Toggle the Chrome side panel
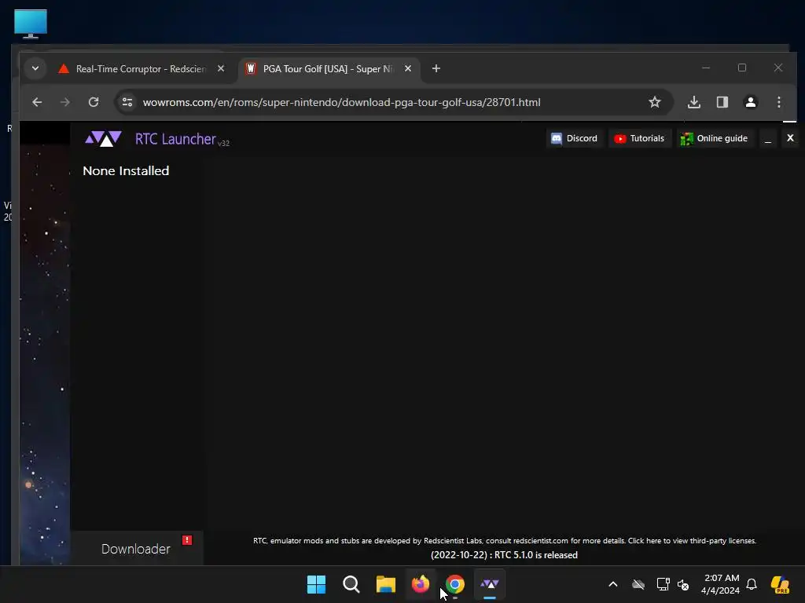Image resolution: width=805 pixels, height=603 pixels. pyautogui.click(x=722, y=102)
